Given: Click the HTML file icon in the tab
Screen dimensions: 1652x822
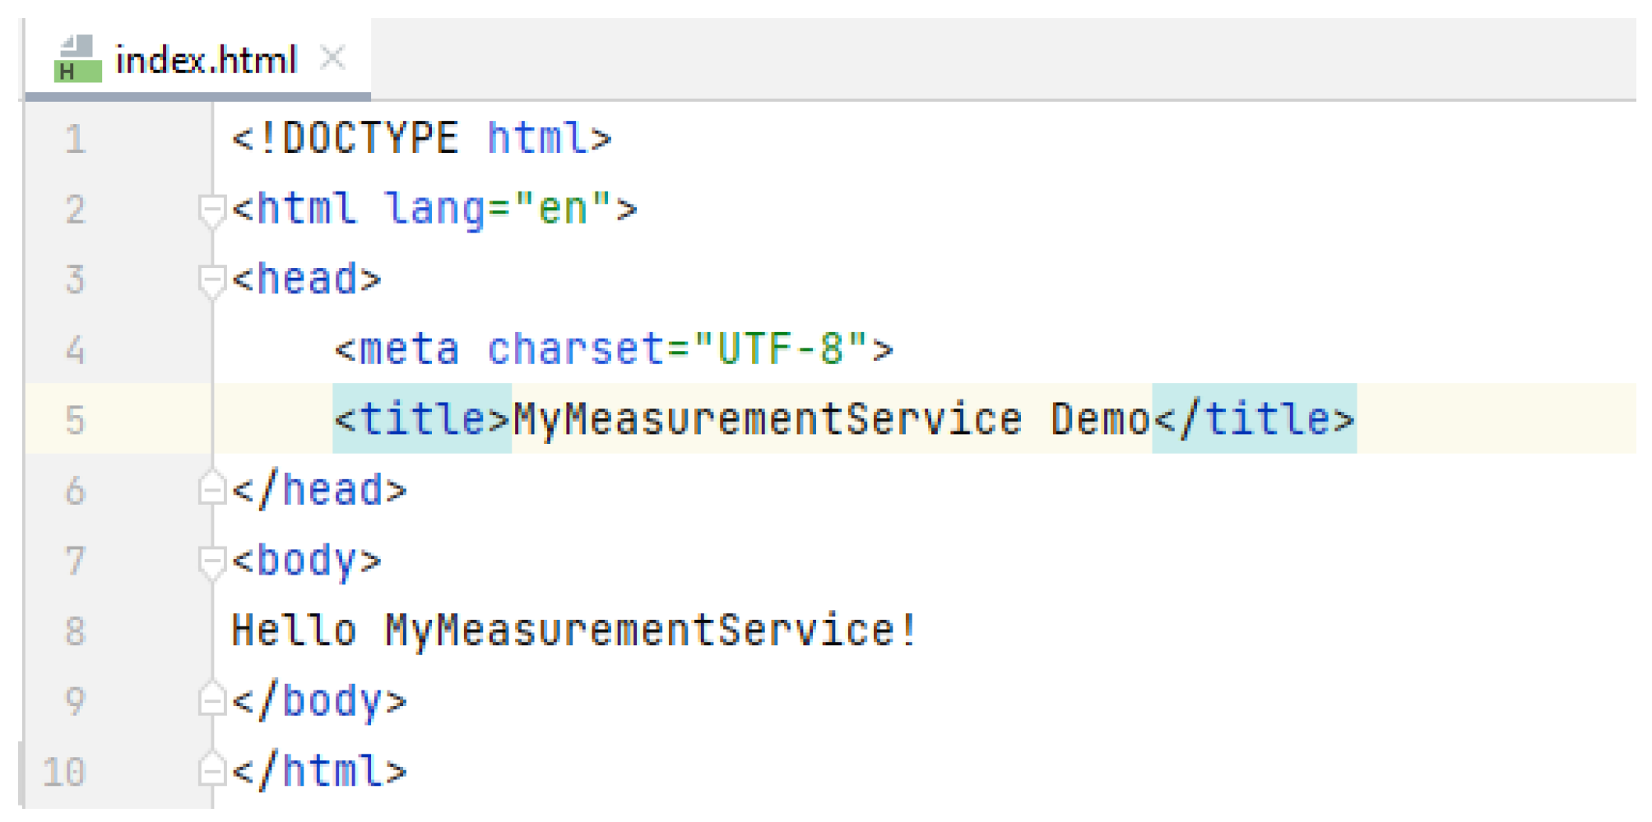Looking at the screenshot, I should (77, 59).
